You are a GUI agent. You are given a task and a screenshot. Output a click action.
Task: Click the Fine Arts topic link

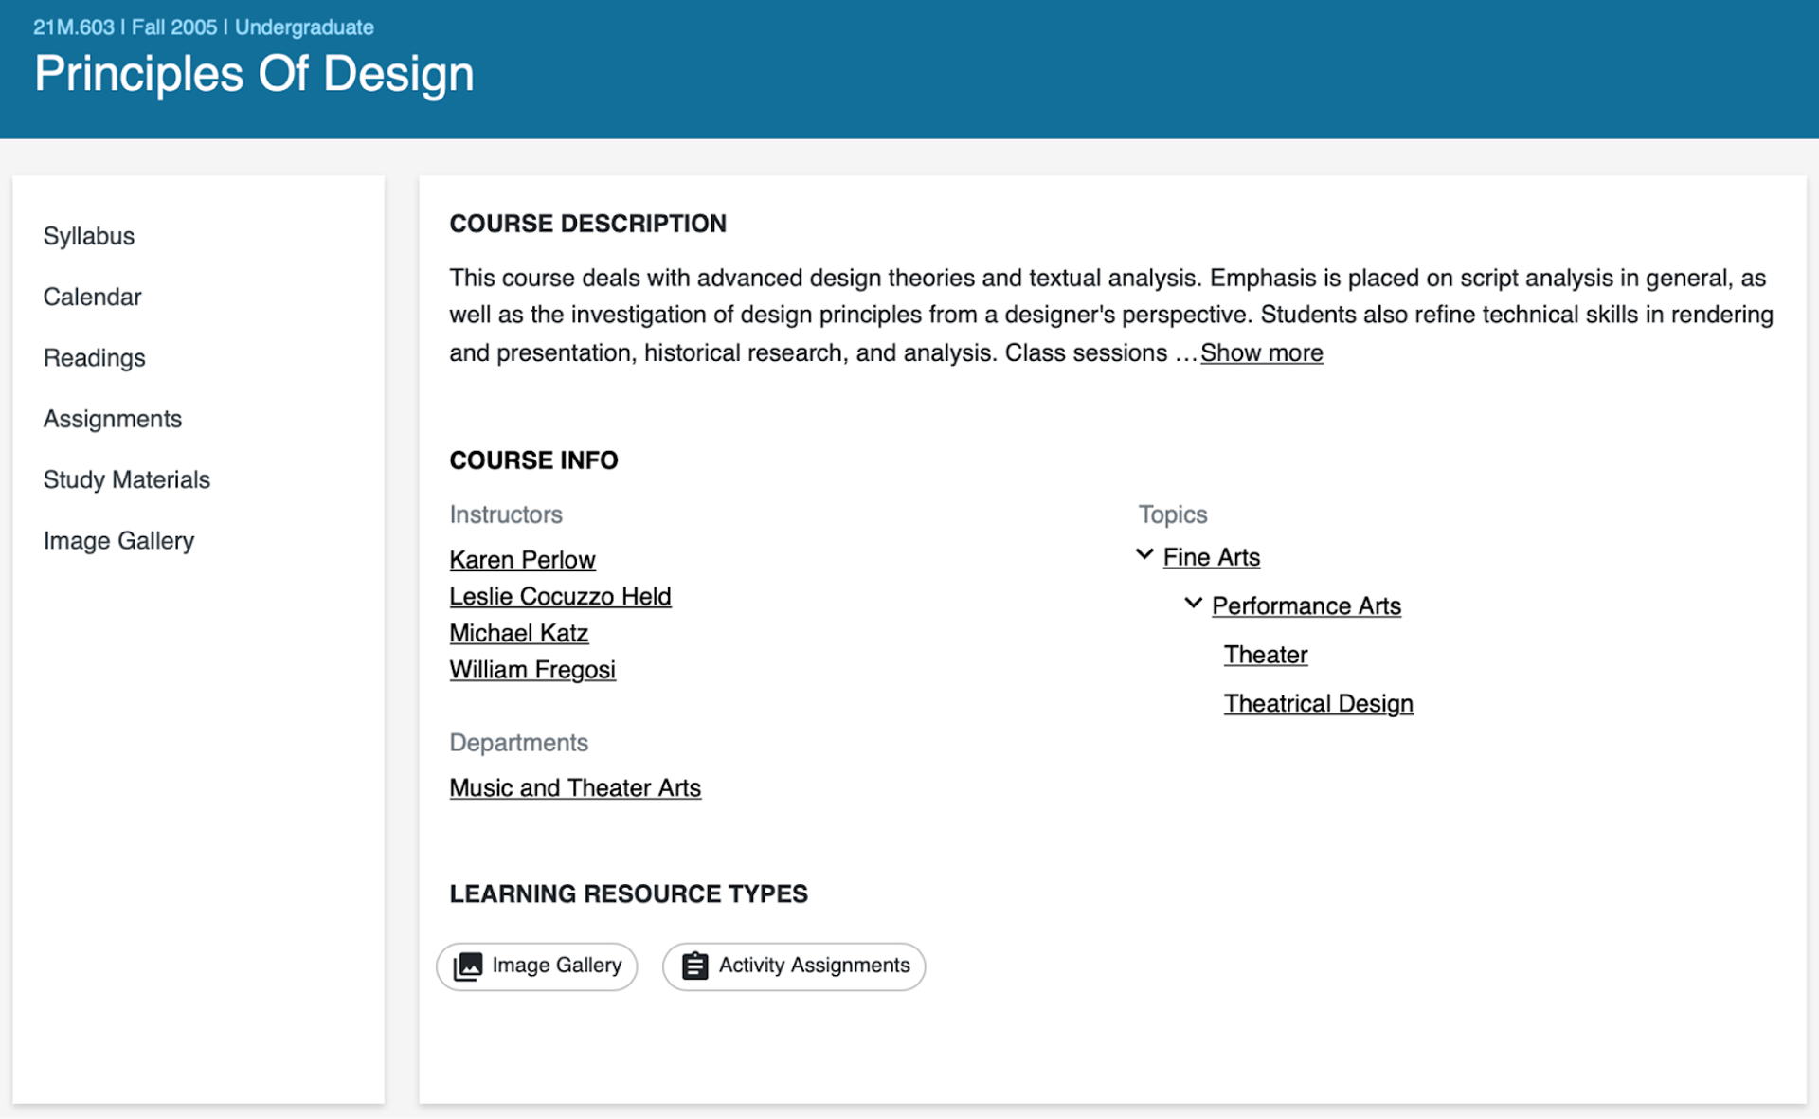point(1211,557)
